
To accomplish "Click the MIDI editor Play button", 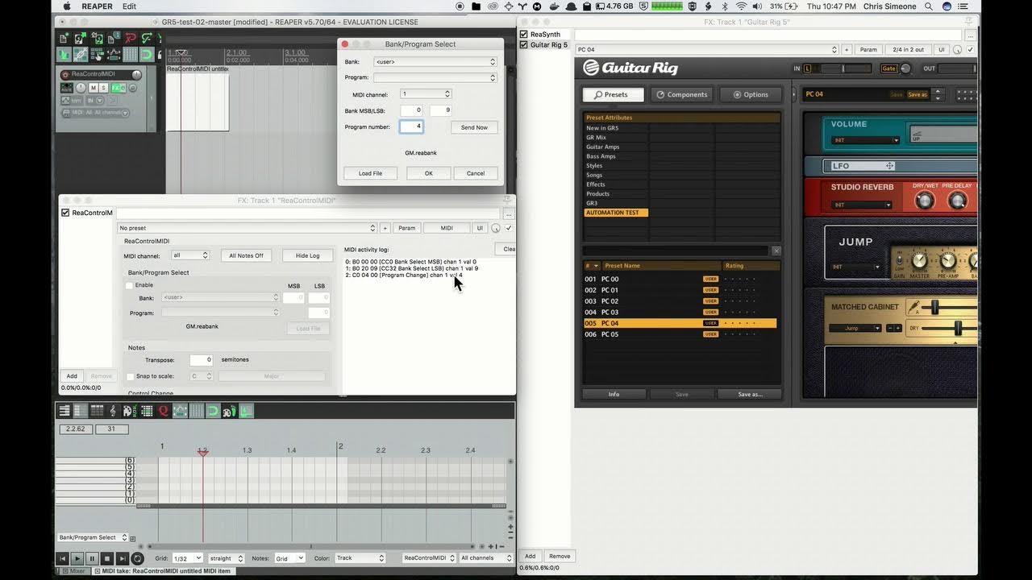I will pos(77,558).
